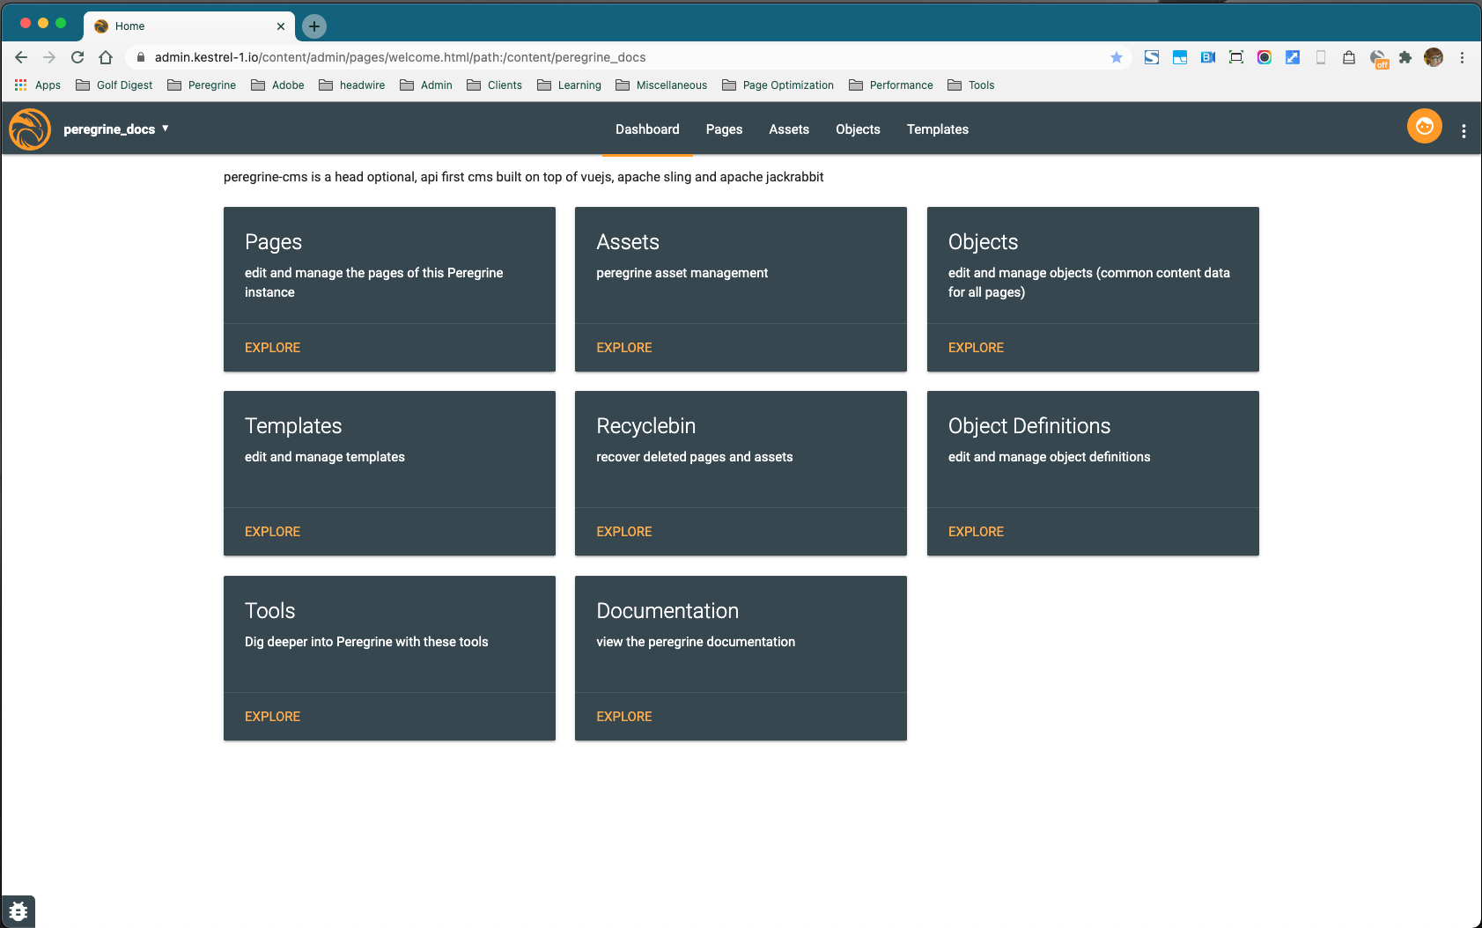This screenshot has height=928, width=1482.
Task: Reload the page in browser
Action: click(77, 57)
